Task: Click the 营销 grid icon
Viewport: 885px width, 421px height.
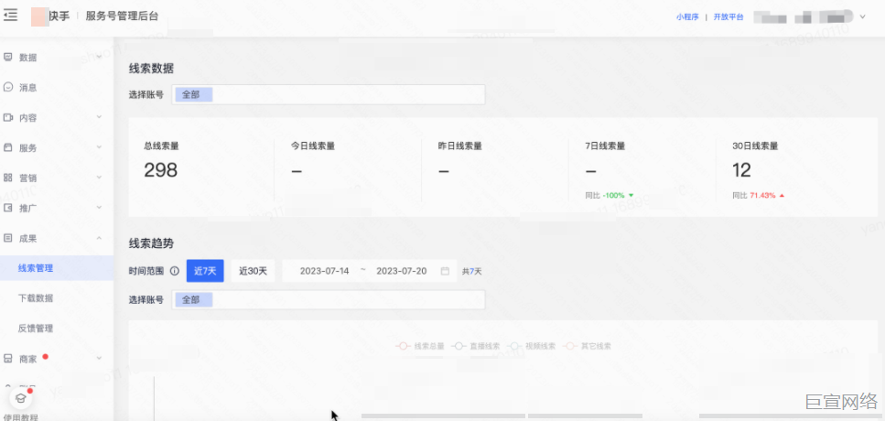Action: [x=8, y=178]
